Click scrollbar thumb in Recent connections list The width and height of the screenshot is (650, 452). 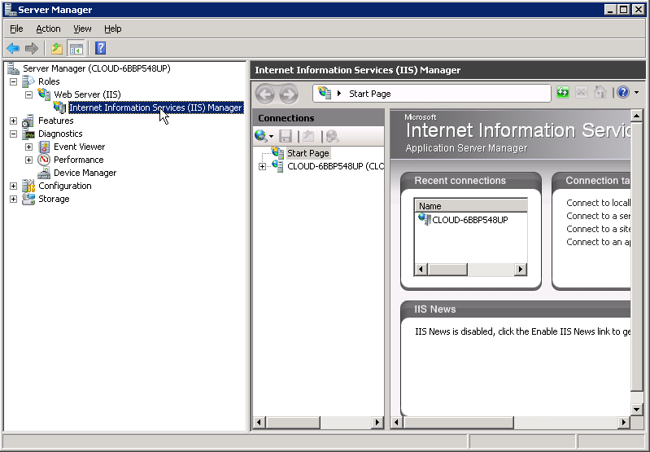[447, 270]
